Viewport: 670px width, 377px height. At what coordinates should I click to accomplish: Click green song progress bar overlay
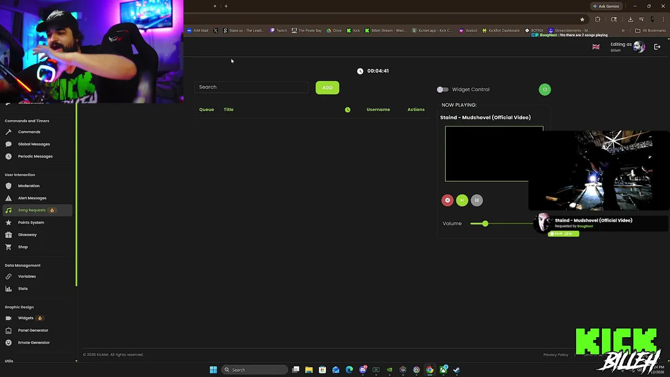[563, 234]
